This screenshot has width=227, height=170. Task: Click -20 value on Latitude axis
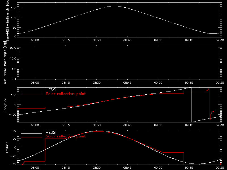click(x=13, y=156)
